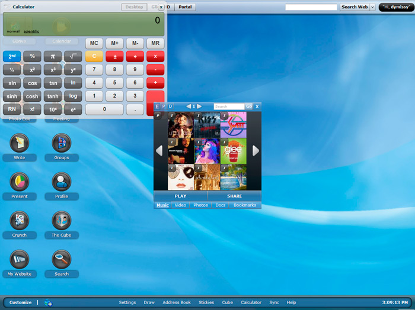The width and height of the screenshot is (415, 310).
Task: Toggle the E view in media player
Action: (157, 106)
